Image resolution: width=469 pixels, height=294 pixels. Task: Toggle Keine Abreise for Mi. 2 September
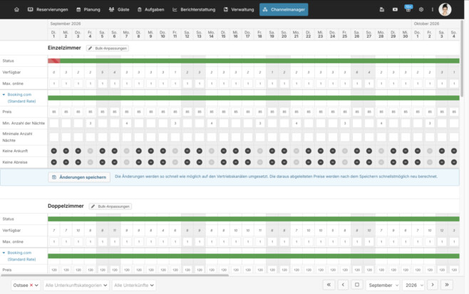(x=66, y=162)
